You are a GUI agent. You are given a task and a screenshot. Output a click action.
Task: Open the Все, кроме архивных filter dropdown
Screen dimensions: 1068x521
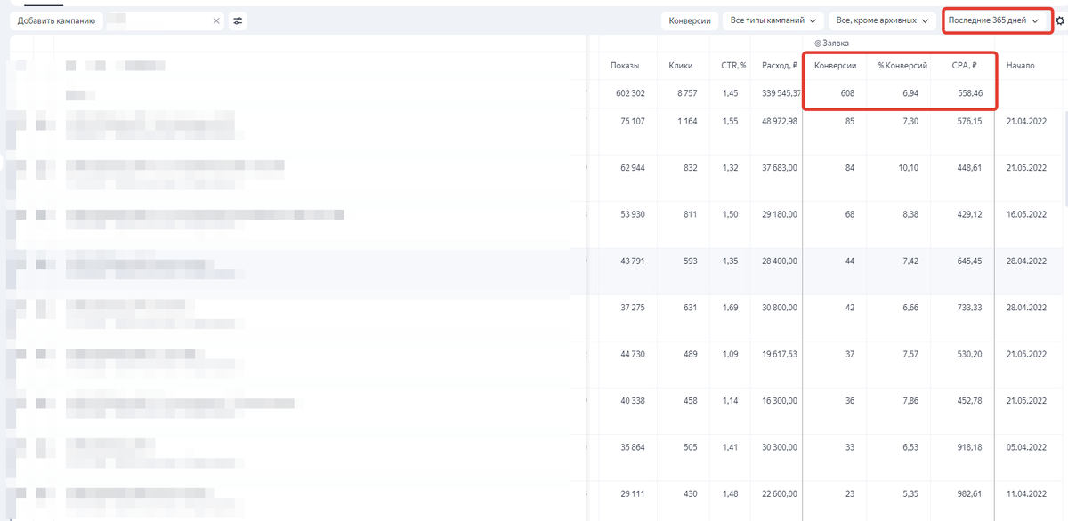(x=882, y=20)
